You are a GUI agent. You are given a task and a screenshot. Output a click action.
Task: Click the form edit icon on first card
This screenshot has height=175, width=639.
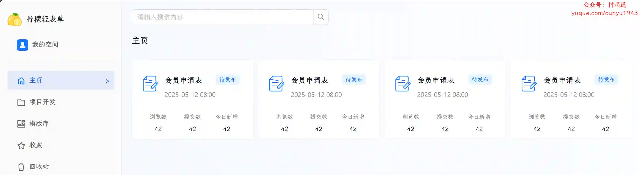click(x=150, y=84)
